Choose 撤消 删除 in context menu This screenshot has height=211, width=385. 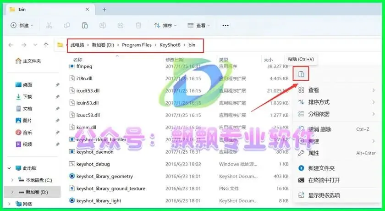pyautogui.click(x=336, y=129)
